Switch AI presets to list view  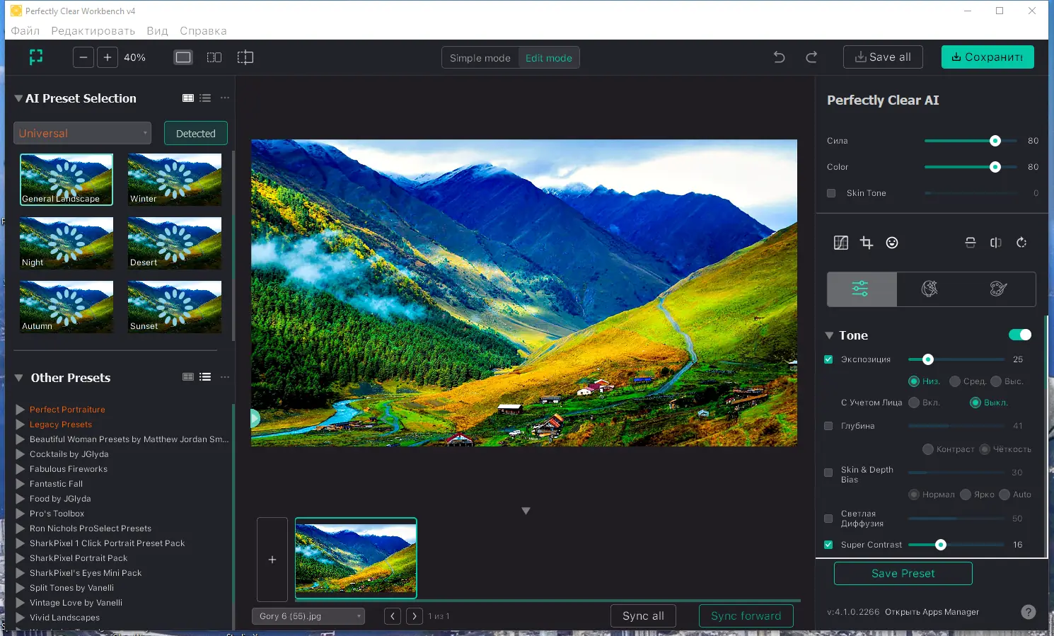click(205, 98)
